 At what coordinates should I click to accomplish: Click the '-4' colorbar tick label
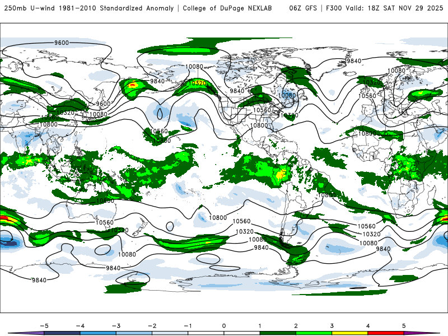pyautogui.click(x=80, y=326)
